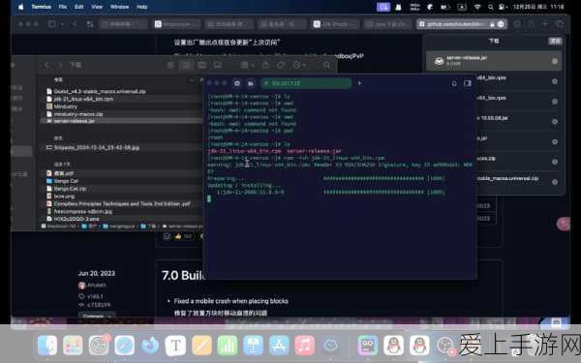
Task: Open the File menu
Action: (63, 7)
